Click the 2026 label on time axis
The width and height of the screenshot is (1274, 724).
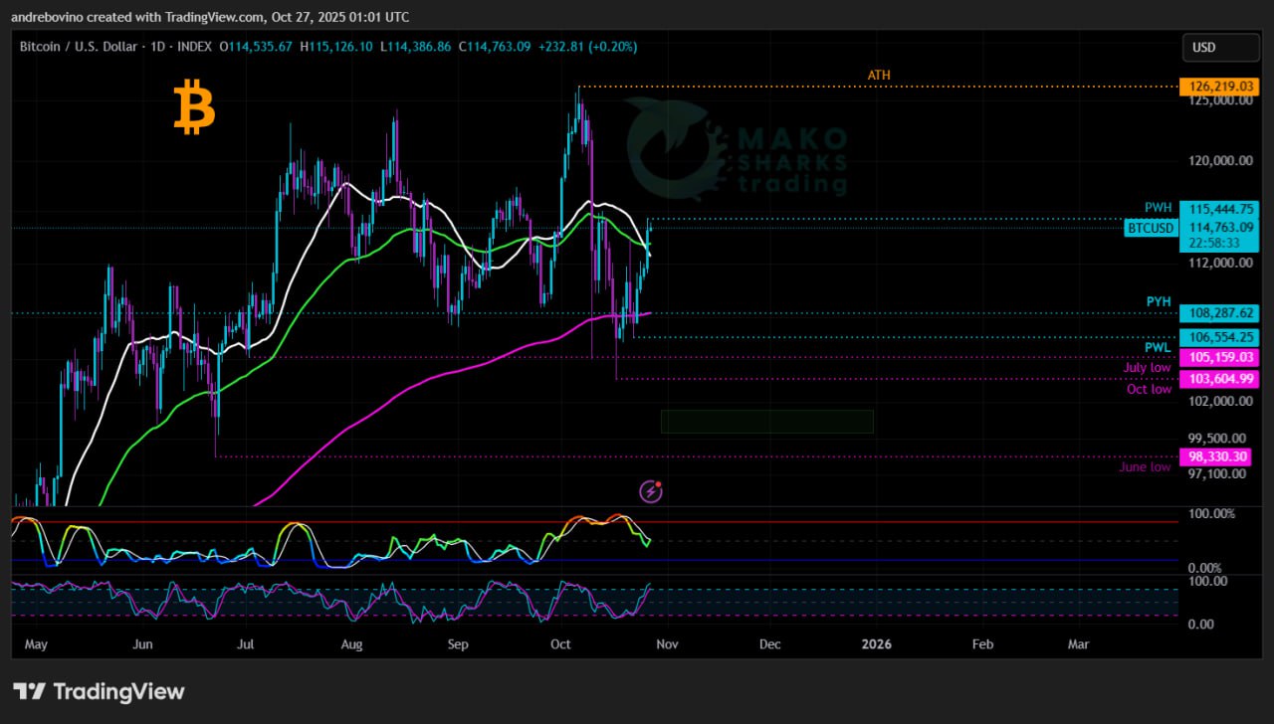(877, 644)
